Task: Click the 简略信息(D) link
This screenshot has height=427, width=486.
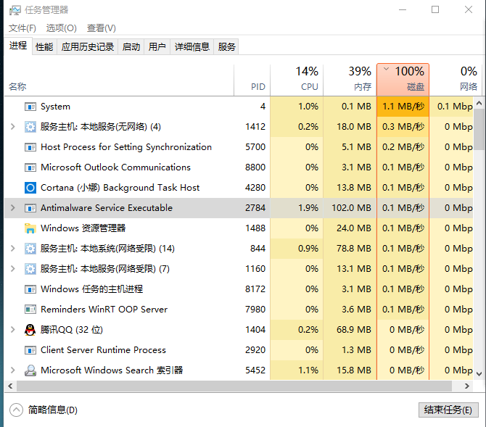Action: 53,410
